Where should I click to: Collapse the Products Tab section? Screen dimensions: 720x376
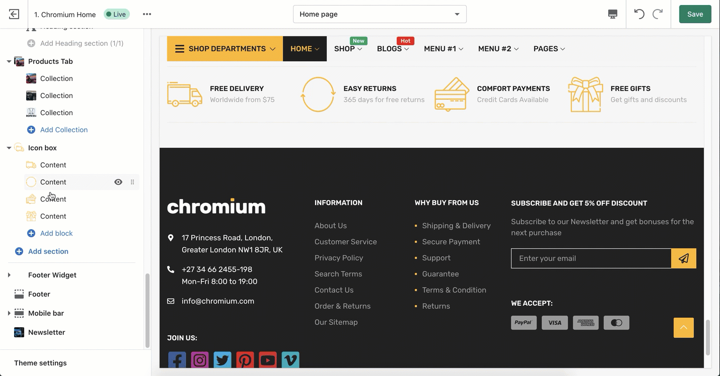point(9,61)
